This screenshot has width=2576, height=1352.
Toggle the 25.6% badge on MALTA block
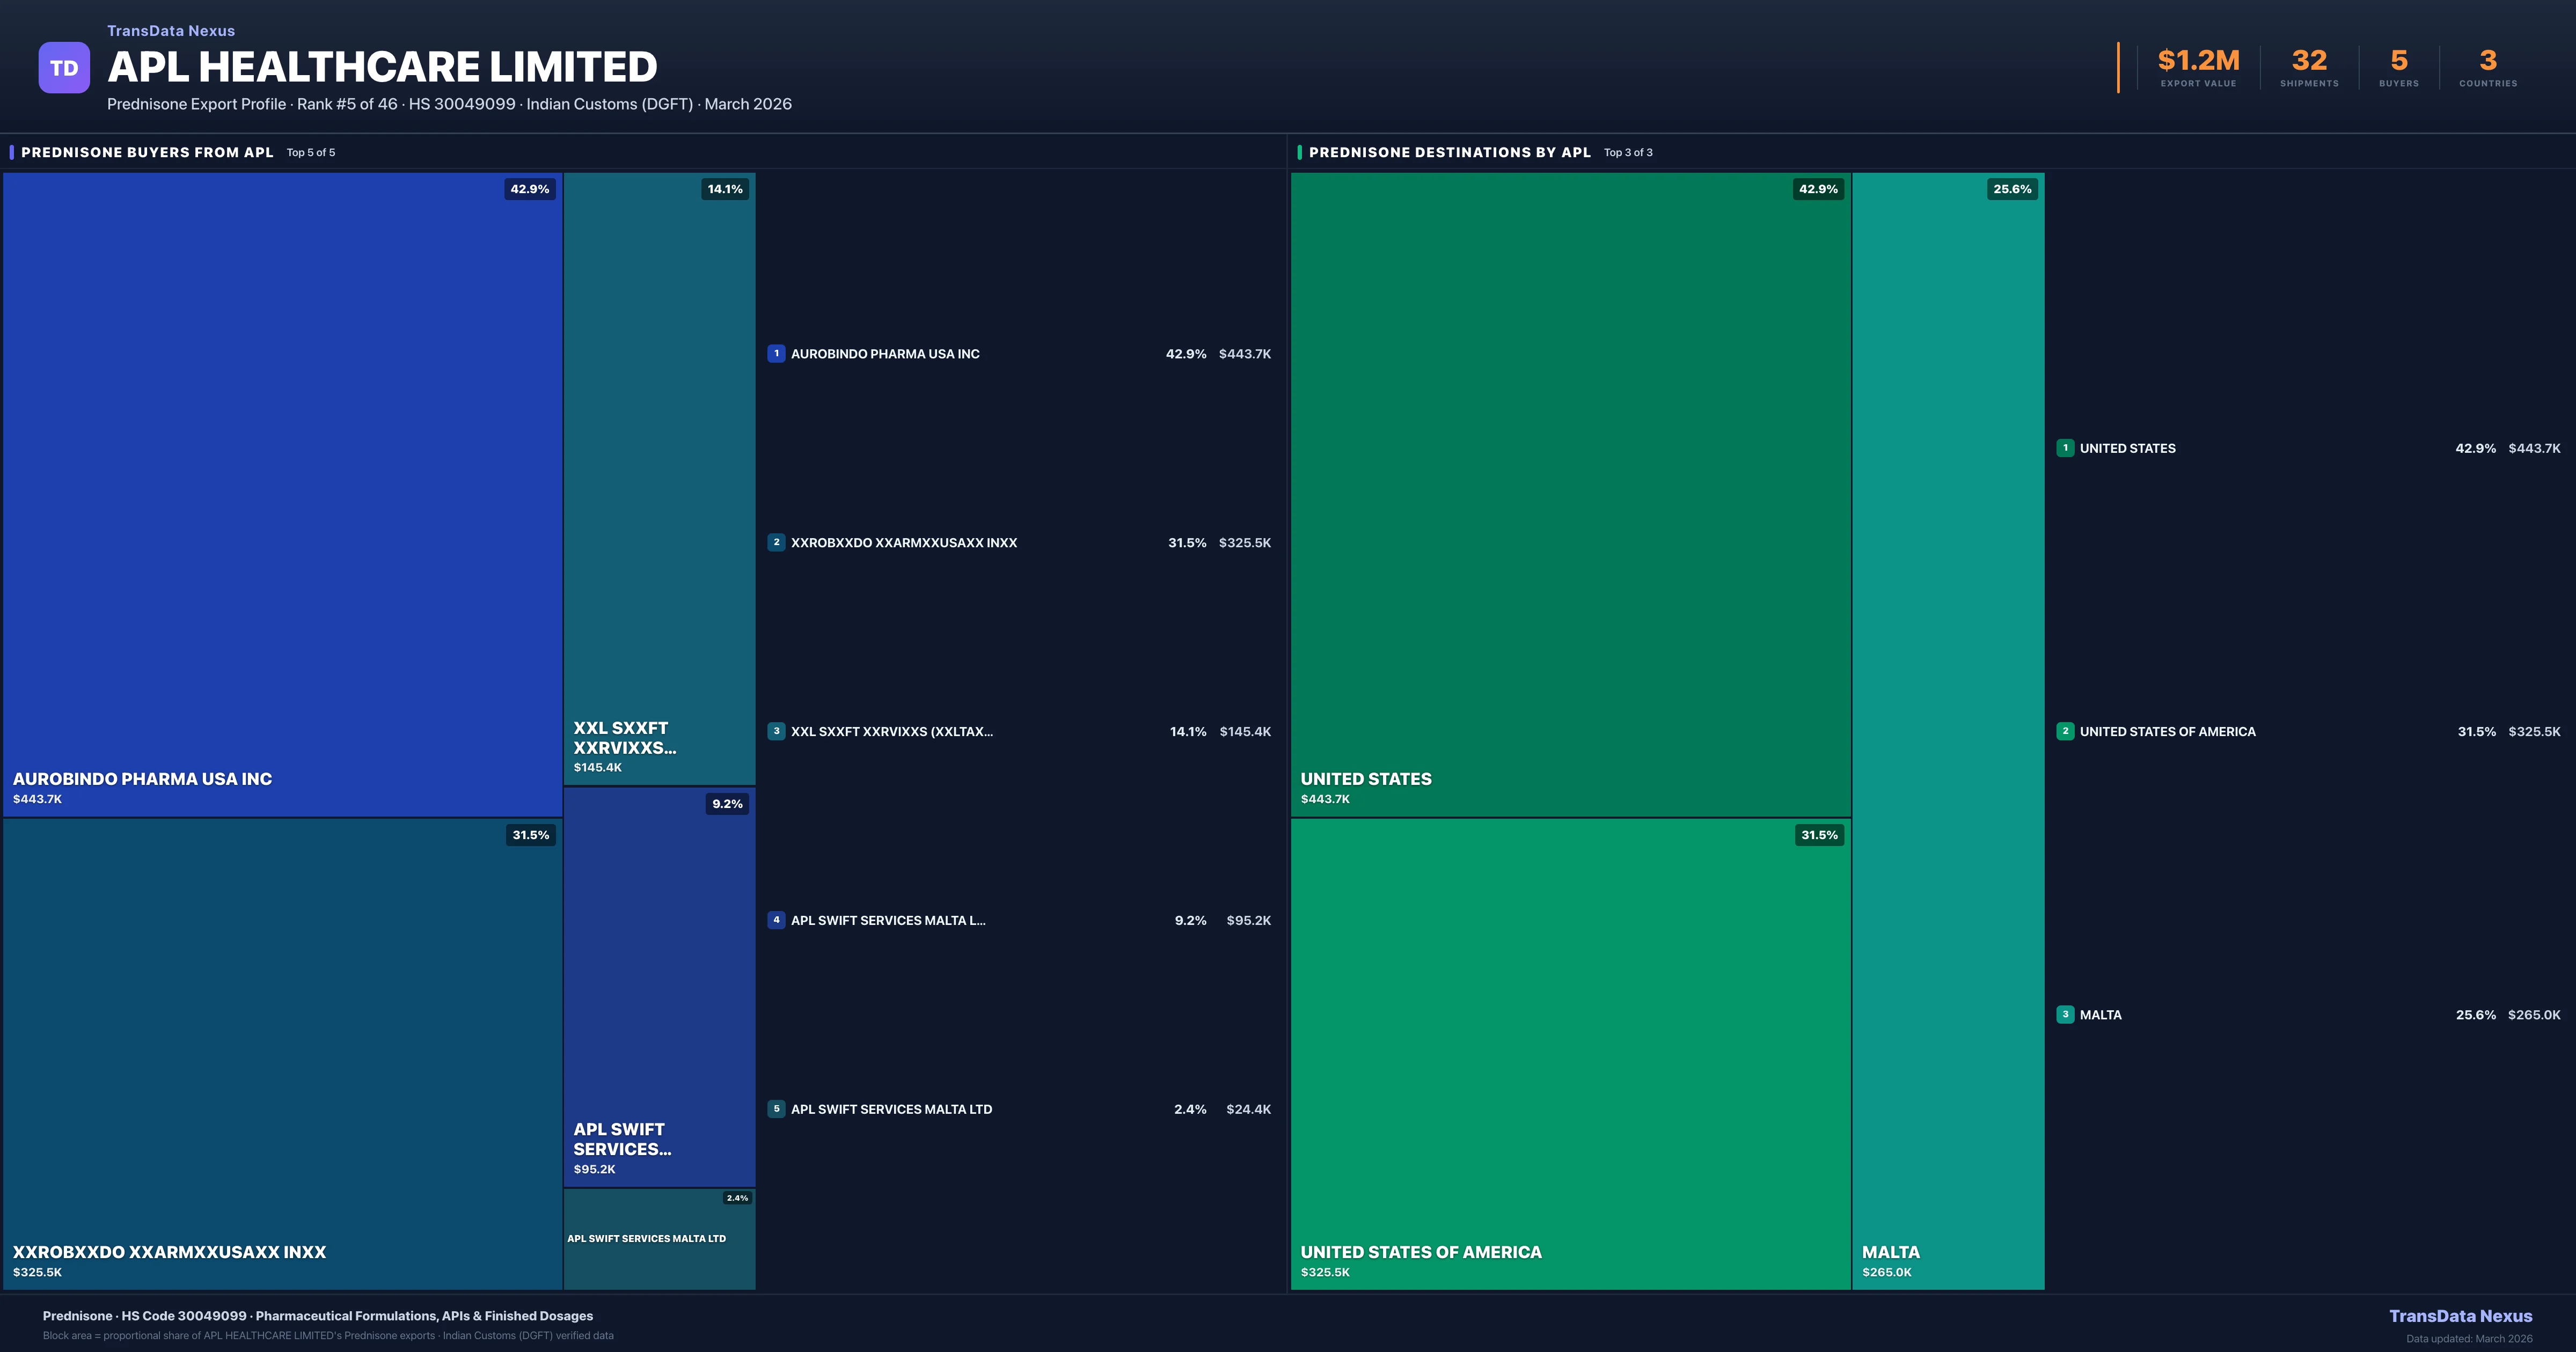pyautogui.click(x=2011, y=189)
